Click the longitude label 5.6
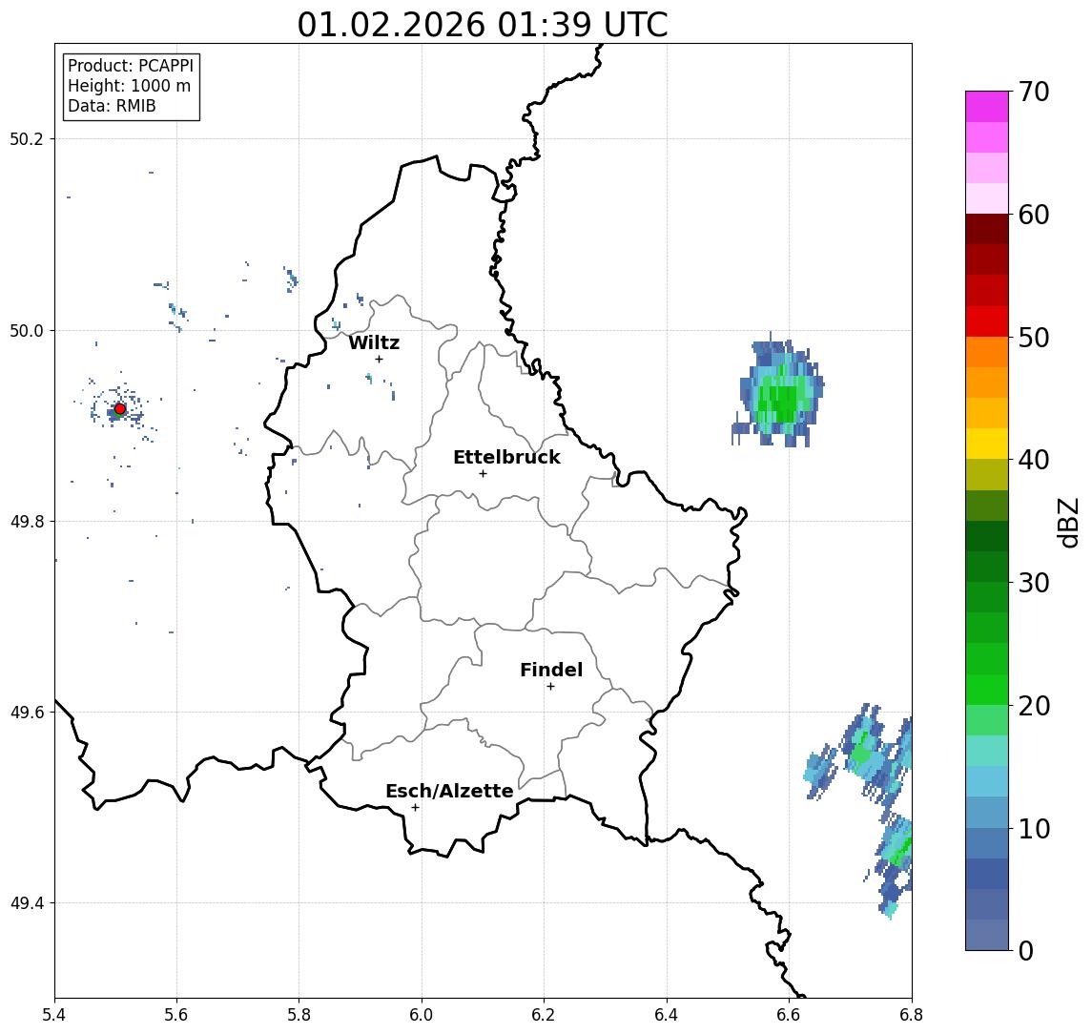 coord(176,1015)
